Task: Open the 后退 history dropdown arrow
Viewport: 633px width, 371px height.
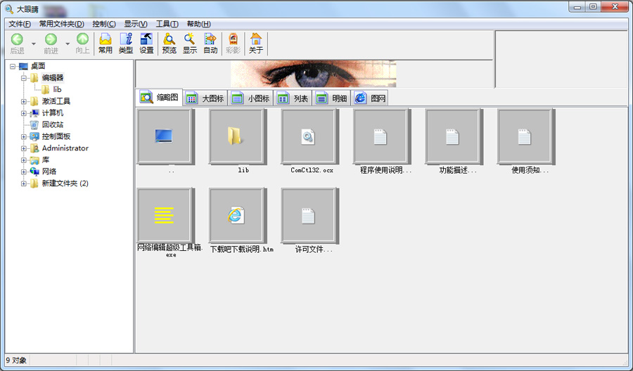Action: point(34,44)
